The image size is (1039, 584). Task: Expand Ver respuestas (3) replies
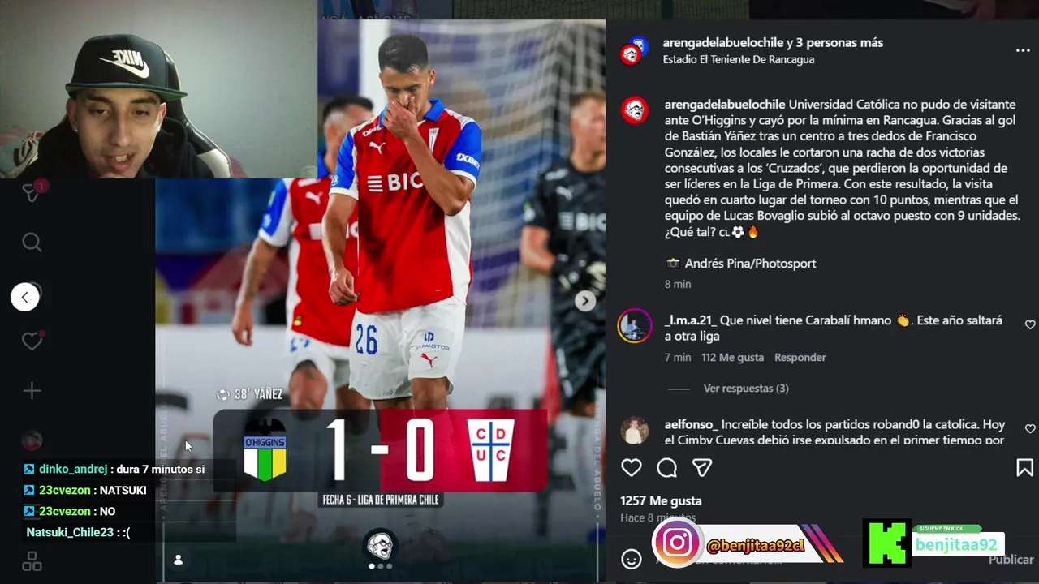pyautogui.click(x=746, y=389)
